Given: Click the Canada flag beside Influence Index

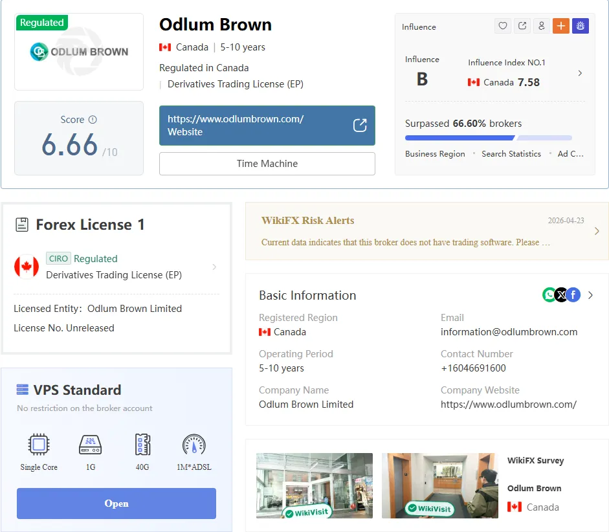Looking at the screenshot, I should click(x=474, y=82).
